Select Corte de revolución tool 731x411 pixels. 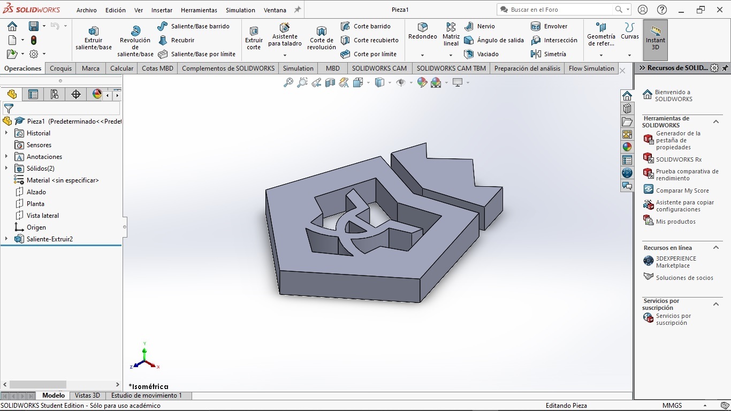pyautogui.click(x=322, y=39)
